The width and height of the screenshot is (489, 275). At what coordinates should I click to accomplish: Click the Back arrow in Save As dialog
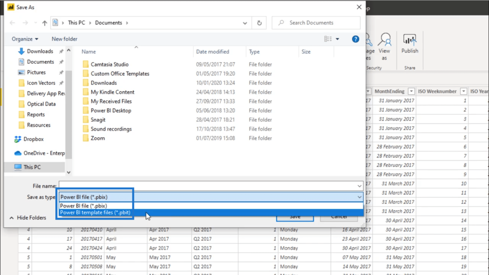[x=12, y=23]
